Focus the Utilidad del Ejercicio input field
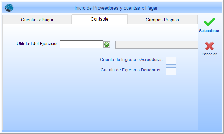224x134 pixels. [x=82, y=44]
